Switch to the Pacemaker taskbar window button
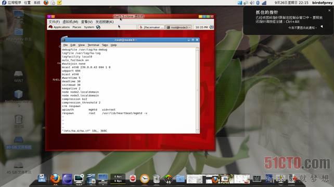The height and width of the screenshot is (187, 334). point(151,27)
